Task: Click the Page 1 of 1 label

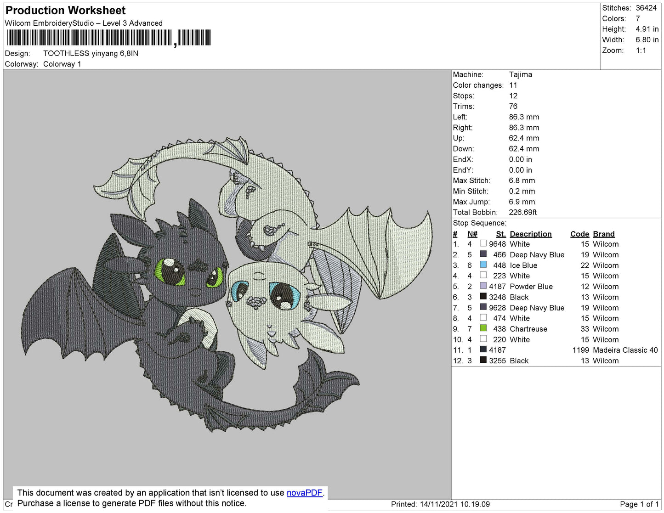Action: pyautogui.click(x=639, y=504)
